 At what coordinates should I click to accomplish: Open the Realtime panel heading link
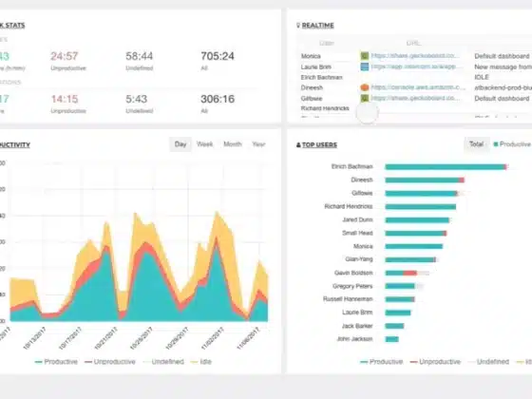[318, 26]
